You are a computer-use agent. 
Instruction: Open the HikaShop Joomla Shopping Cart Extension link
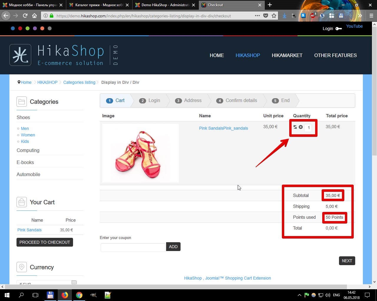(x=227, y=278)
